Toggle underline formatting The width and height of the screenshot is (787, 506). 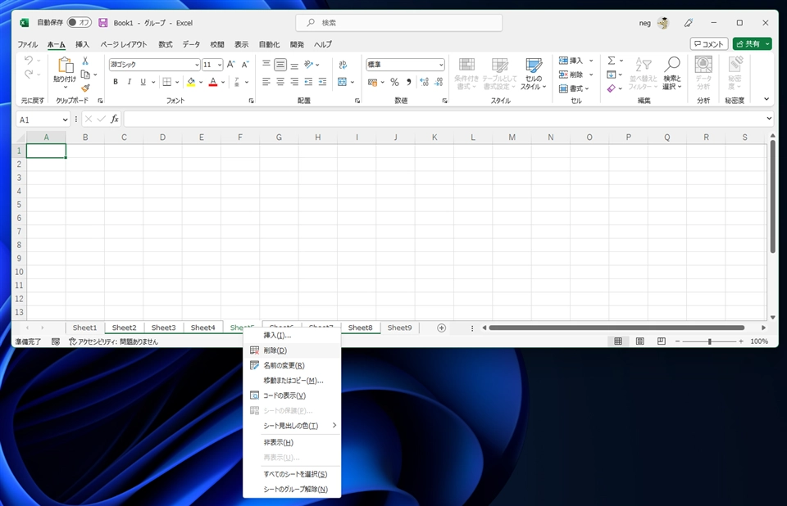pyautogui.click(x=143, y=82)
